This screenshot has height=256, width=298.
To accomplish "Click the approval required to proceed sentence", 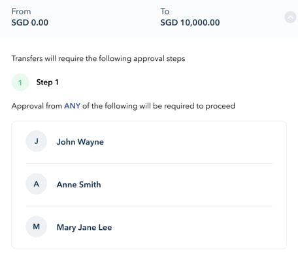I will pos(124,106).
